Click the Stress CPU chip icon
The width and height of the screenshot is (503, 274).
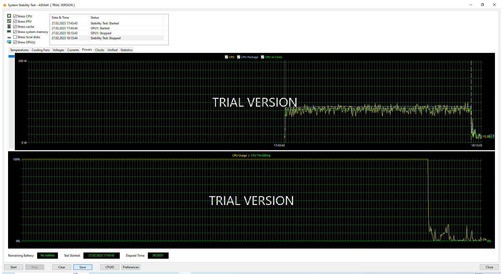click(9, 16)
